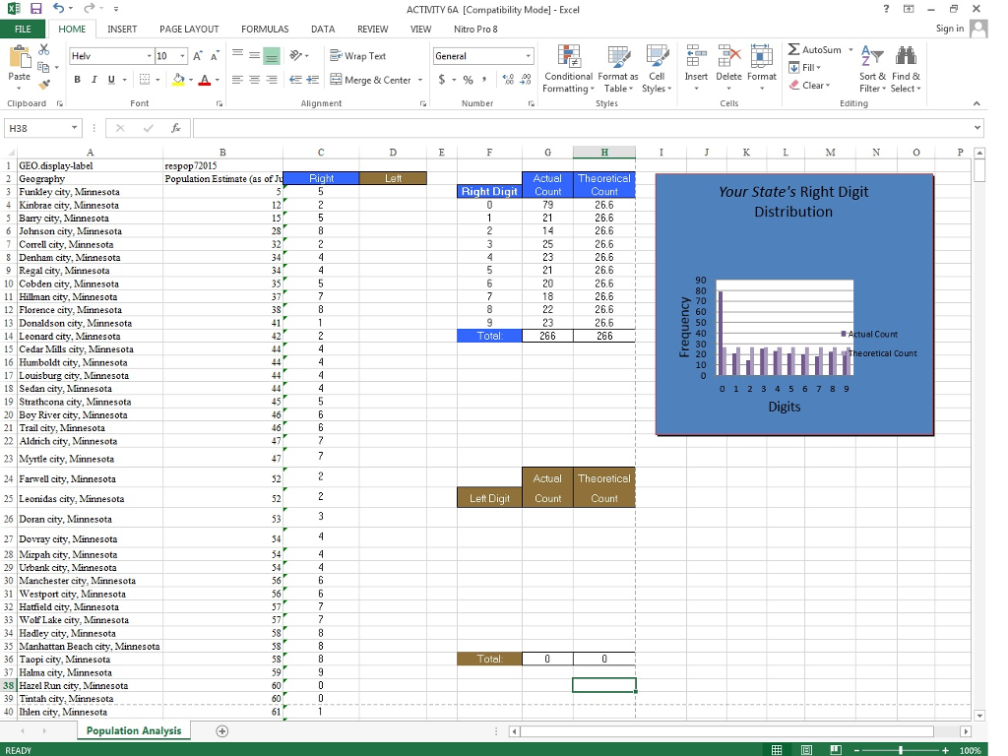Open the fill color dropdown arrow
This screenshot has width=1008, height=756.
pyautogui.click(x=191, y=80)
